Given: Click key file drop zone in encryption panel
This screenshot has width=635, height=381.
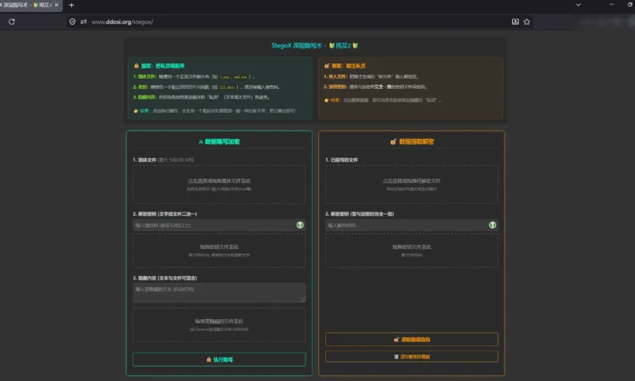Looking at the screenshot, I should click(219, 251).
